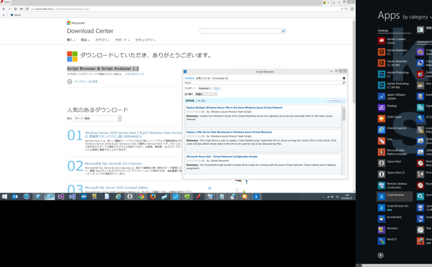Click the クリア filter button
Image resolution: width=432 pixels, height=267 pixels.
click(217, 88)
